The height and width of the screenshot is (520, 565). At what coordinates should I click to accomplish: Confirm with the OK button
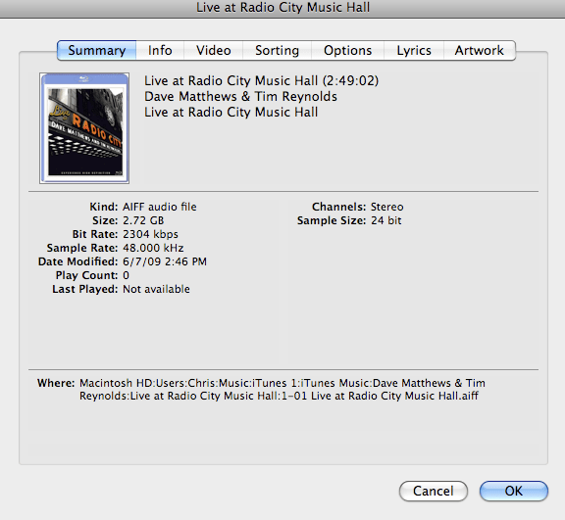pos(513,491)
